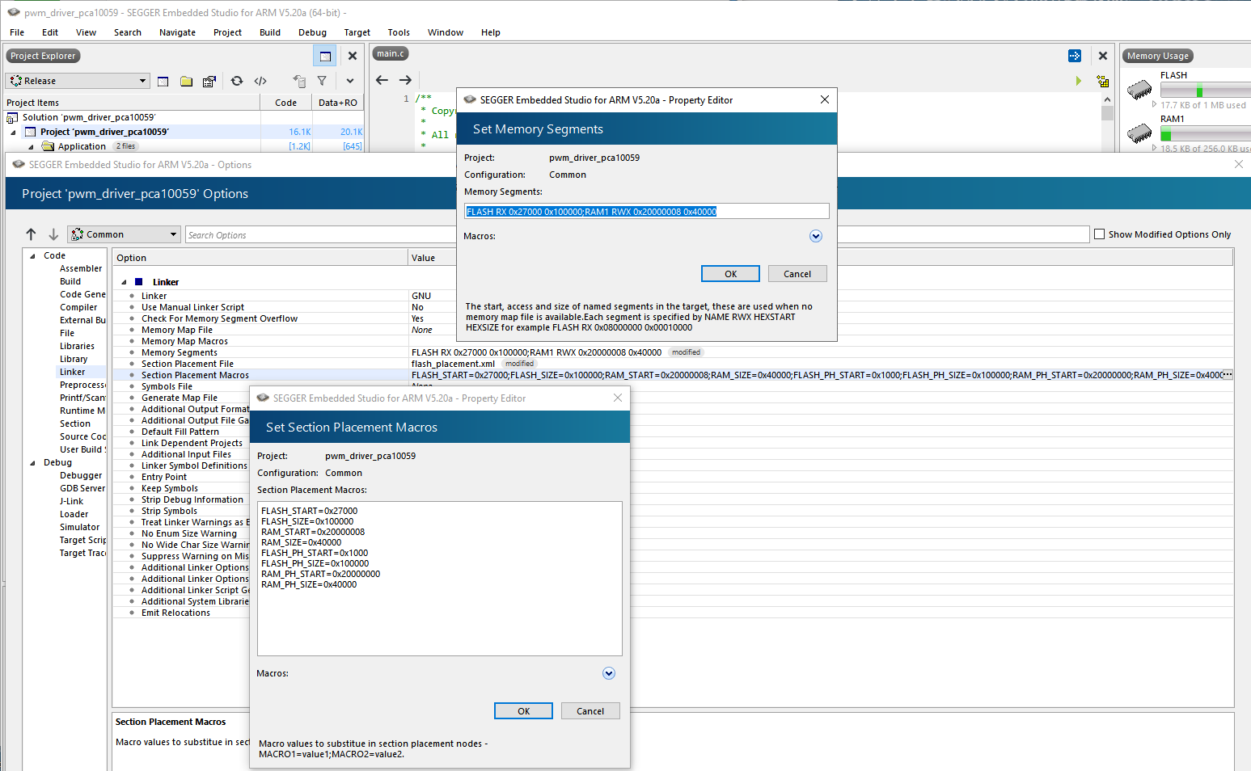Image resolution: width=1251 pixels, height=771 pixels.
Task: Click the code brackets icon in Project Explorer
Action: tap(260, 81)
